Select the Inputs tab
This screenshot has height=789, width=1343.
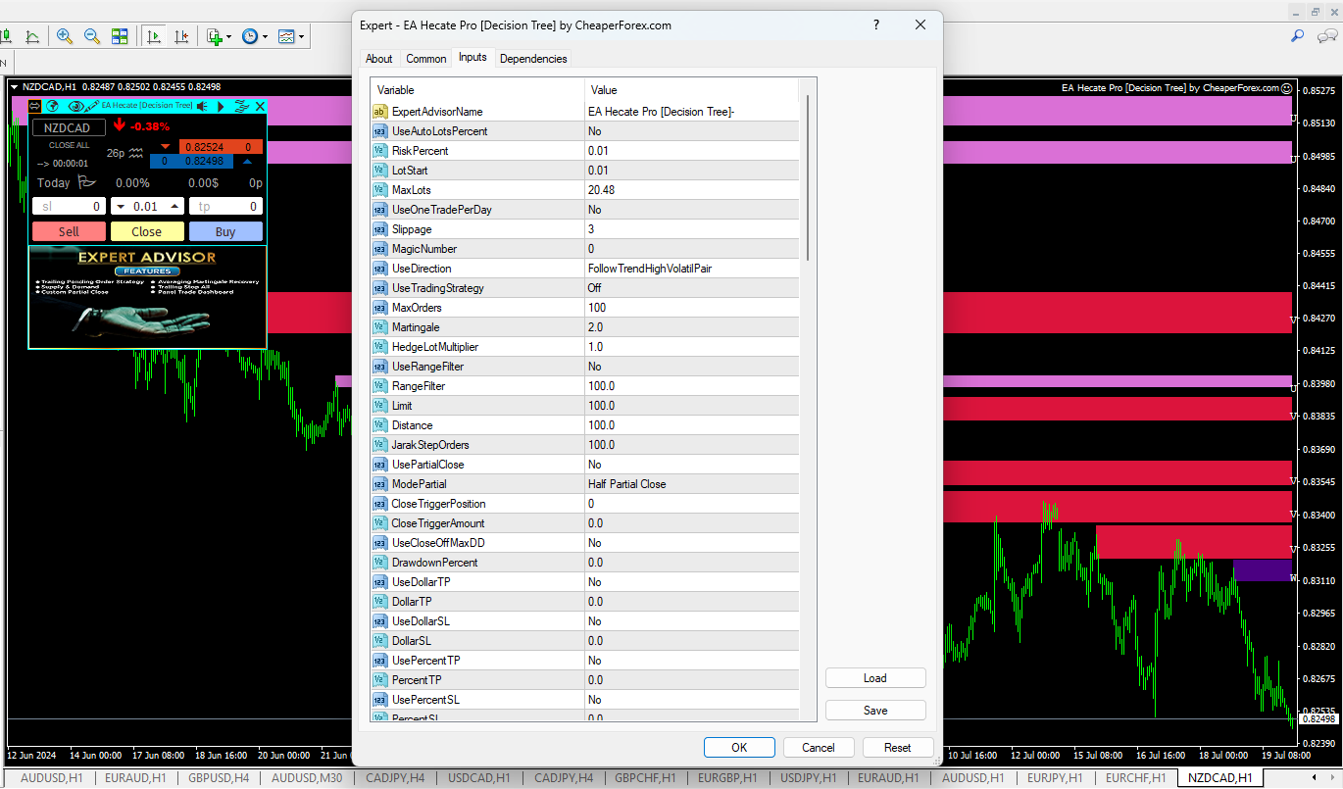pos(473,57)
